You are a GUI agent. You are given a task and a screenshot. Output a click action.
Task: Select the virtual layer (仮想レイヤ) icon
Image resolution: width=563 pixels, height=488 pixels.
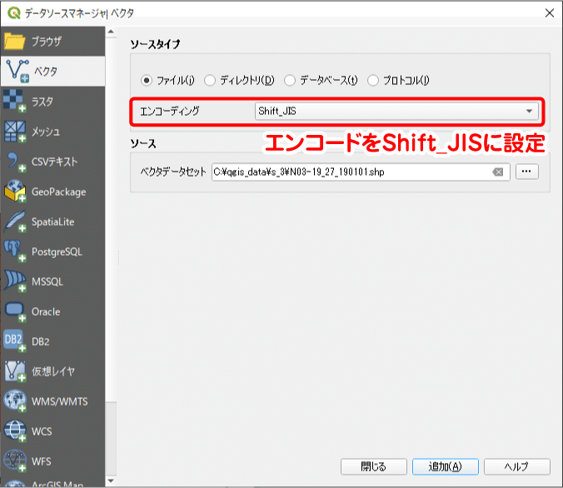tap(15, 371)
